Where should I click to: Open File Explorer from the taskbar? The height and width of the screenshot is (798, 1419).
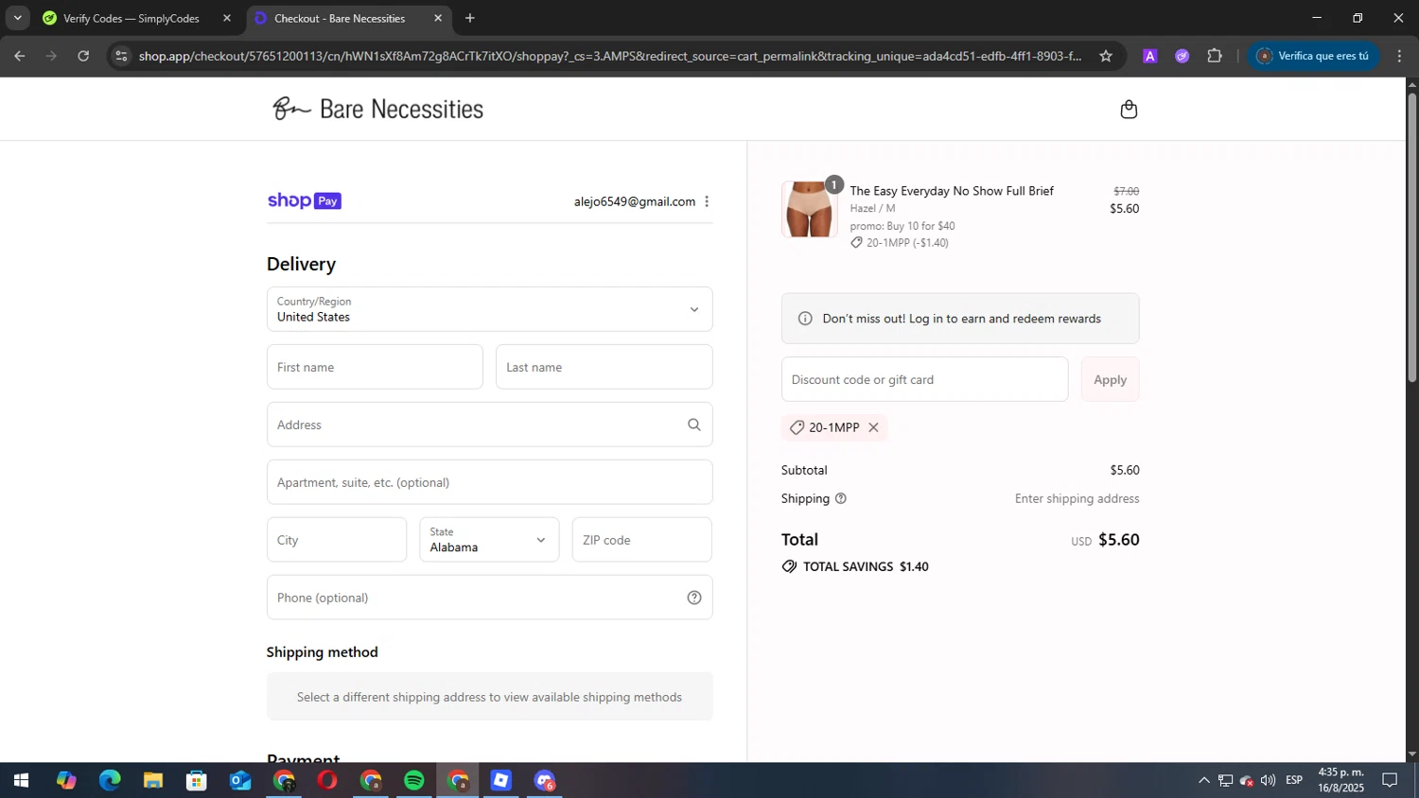click(x=153, y=781)
